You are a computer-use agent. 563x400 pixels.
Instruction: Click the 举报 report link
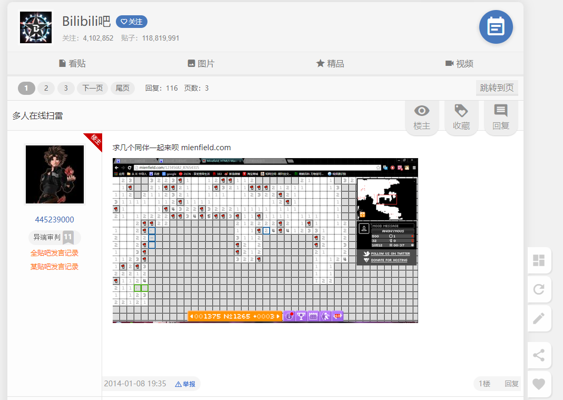click(185, 384)
